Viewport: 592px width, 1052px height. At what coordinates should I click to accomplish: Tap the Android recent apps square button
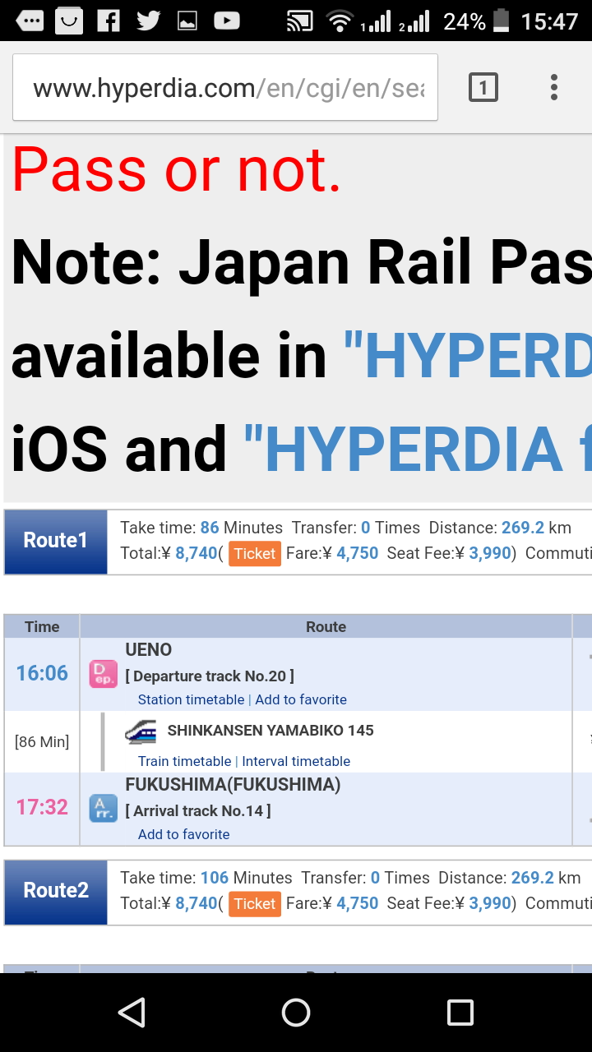point(460,1013)
